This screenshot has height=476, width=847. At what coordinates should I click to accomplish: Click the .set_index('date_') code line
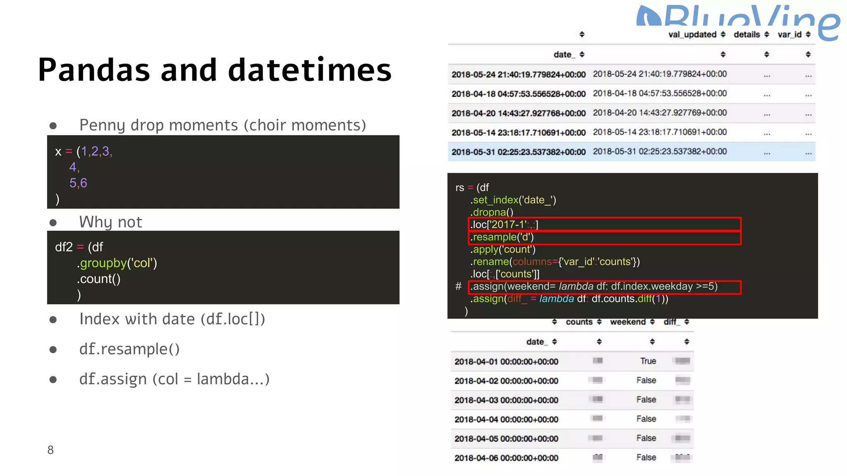[x=513, y=200]
